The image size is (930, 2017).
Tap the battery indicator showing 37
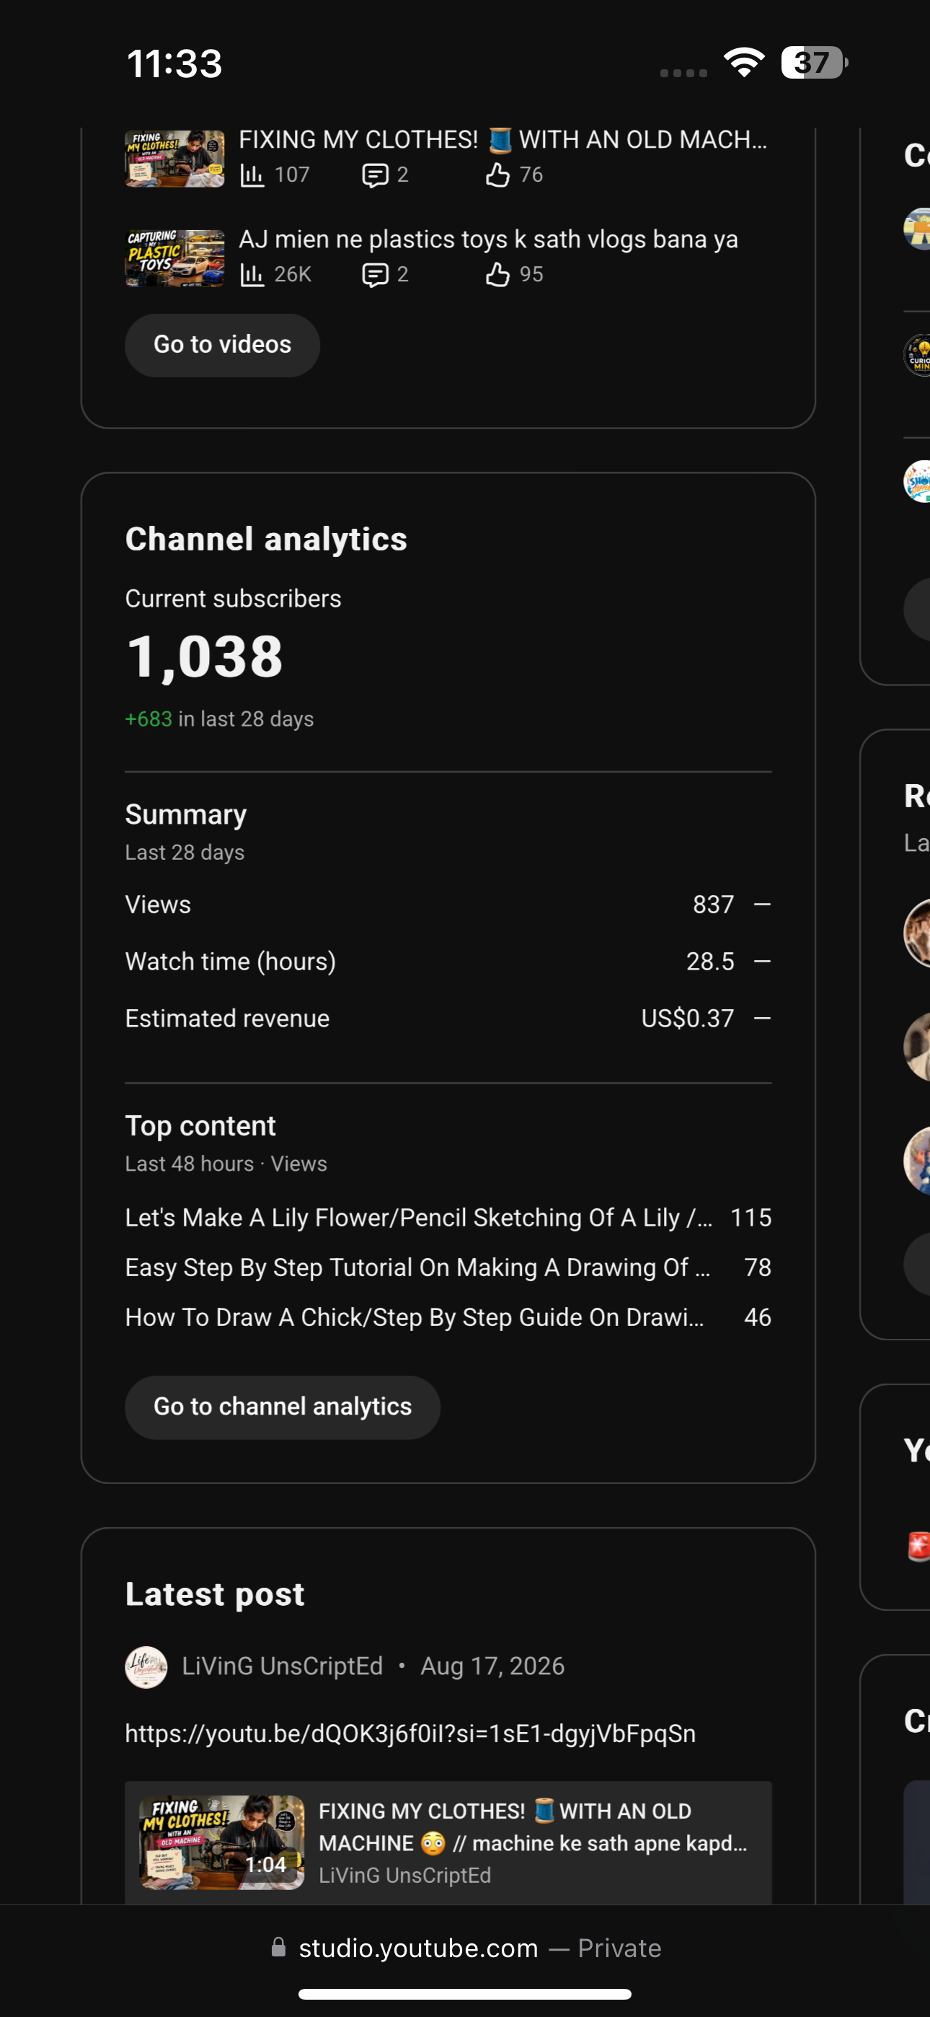tap(814, 63)
